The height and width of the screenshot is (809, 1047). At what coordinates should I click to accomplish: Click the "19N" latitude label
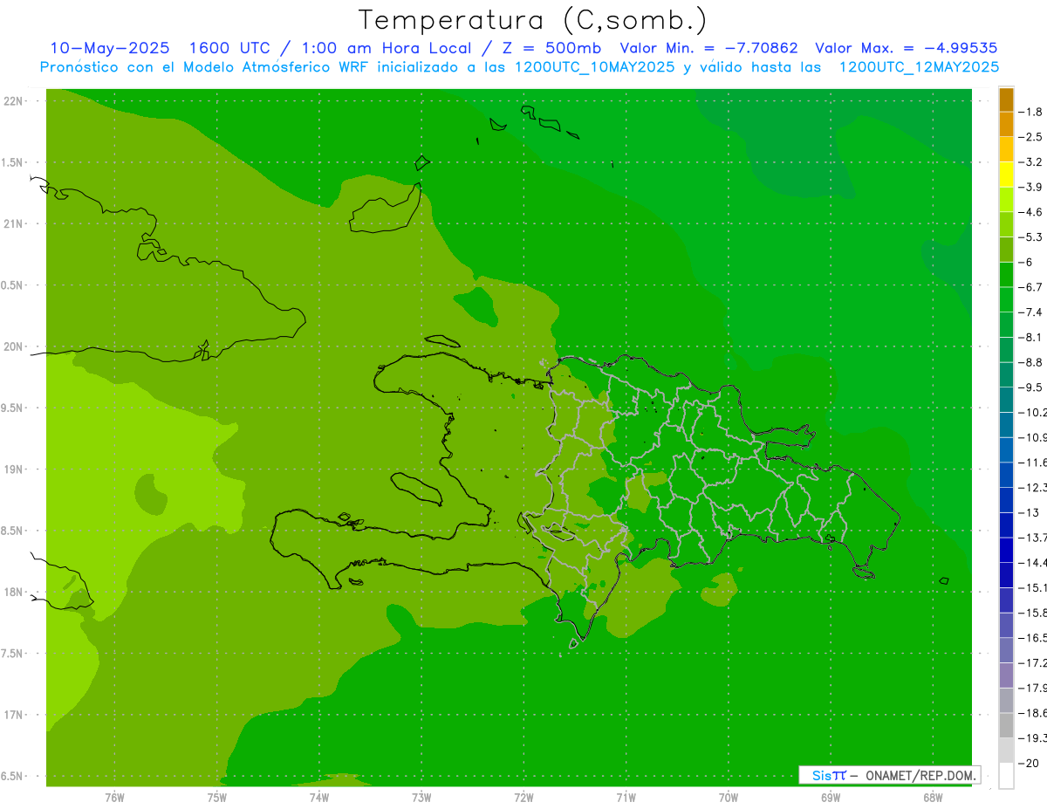tap(15, 469)
